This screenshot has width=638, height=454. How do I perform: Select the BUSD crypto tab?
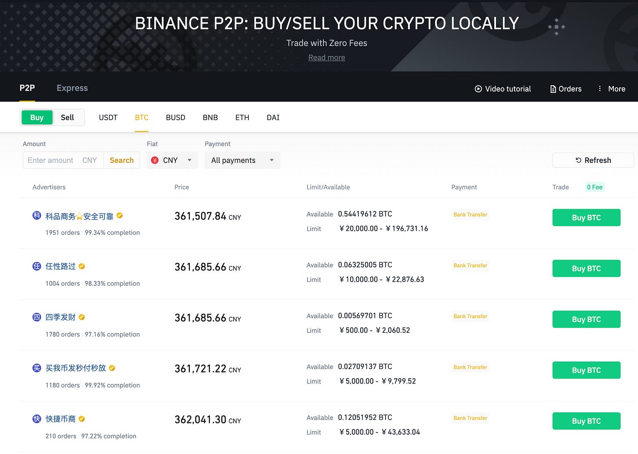pyautogui.click(x=176, y=117)
